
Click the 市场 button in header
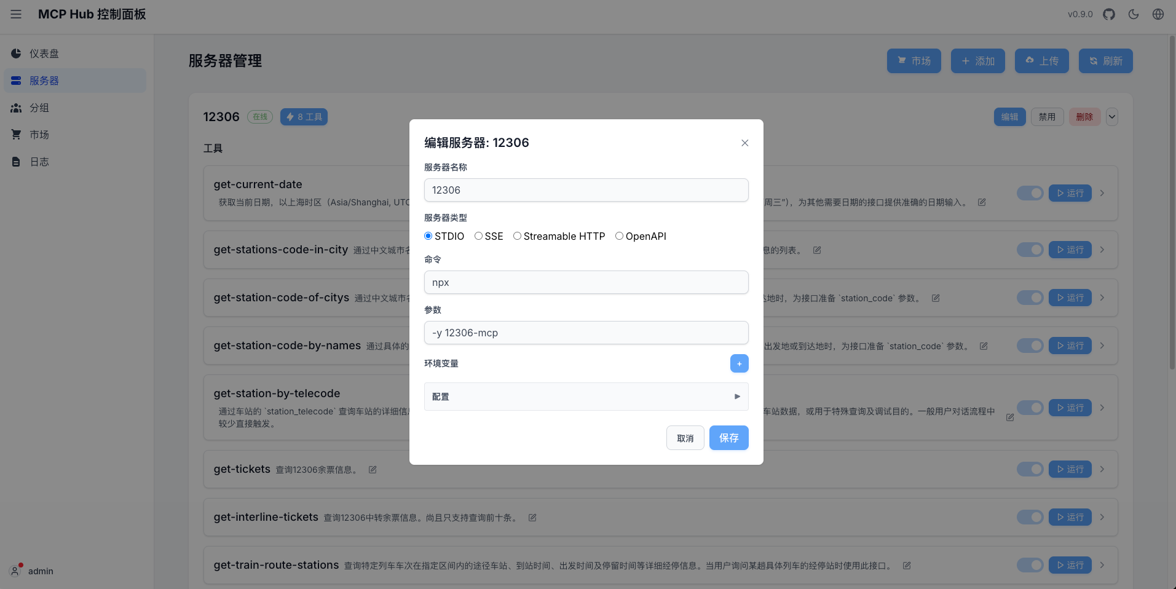click(914, 61)
